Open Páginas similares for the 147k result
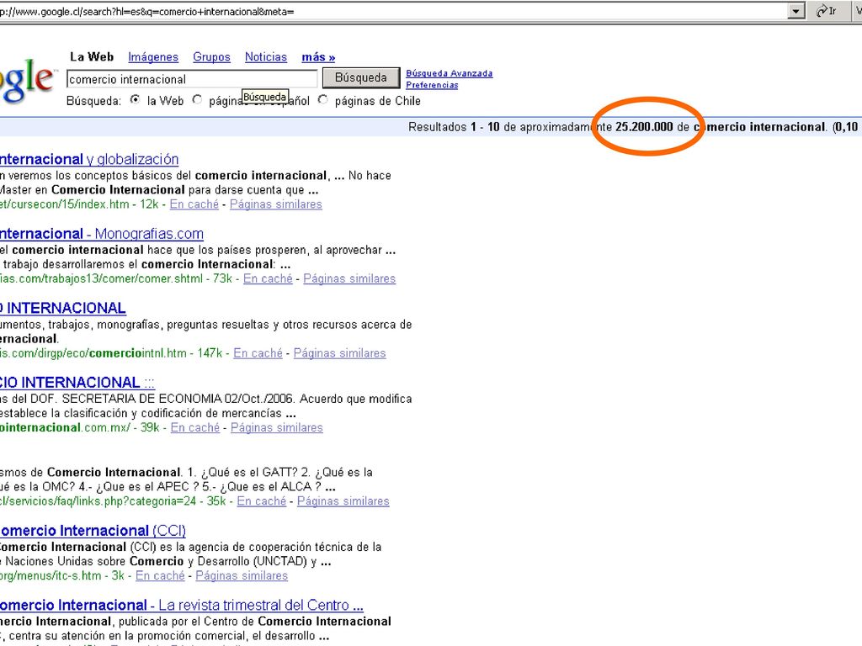 340,353
